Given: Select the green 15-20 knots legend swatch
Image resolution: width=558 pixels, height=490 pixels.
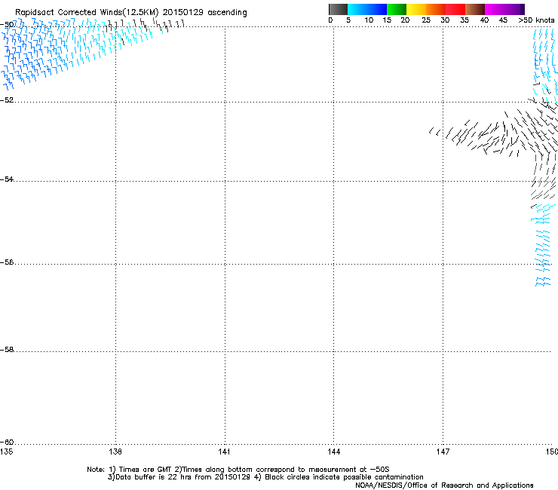Looking at the screenshot, I should pos(396,9).
